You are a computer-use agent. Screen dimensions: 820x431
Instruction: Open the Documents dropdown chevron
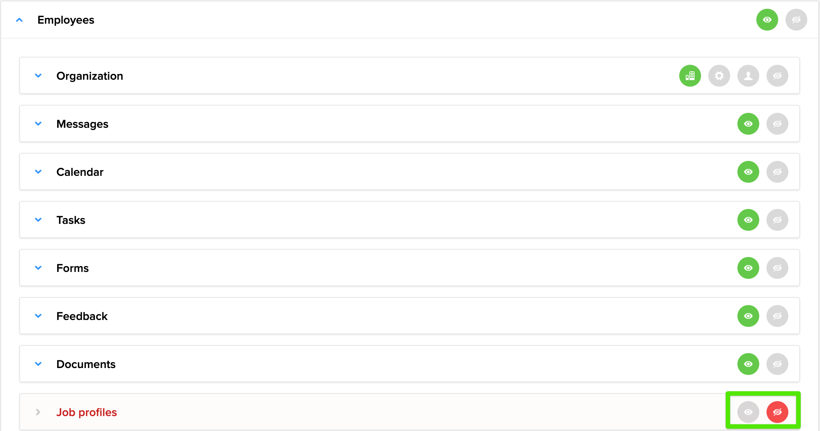(38, 364)
